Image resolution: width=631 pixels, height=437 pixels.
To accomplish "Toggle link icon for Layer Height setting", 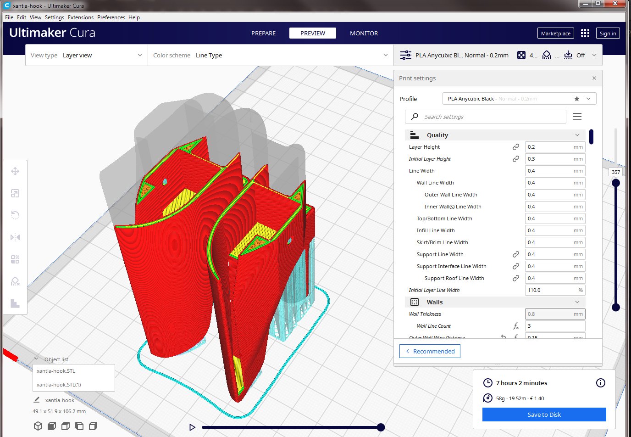I will coord(516,147).
